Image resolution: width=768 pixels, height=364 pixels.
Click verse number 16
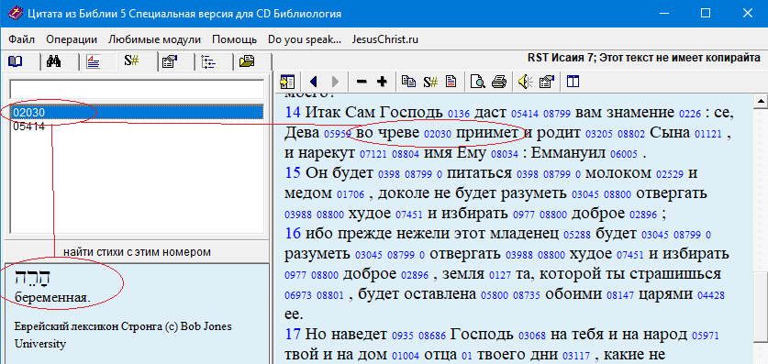pos(293,233)
